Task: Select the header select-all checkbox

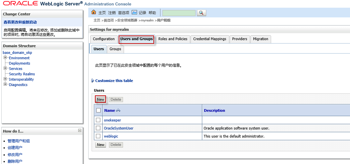Action: click(x=98, y=110)
